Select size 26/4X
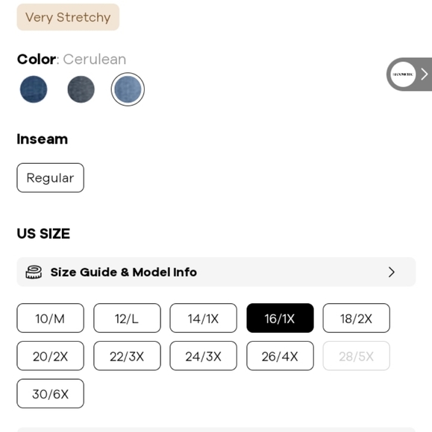432x432 pixels. coord(280,356)
